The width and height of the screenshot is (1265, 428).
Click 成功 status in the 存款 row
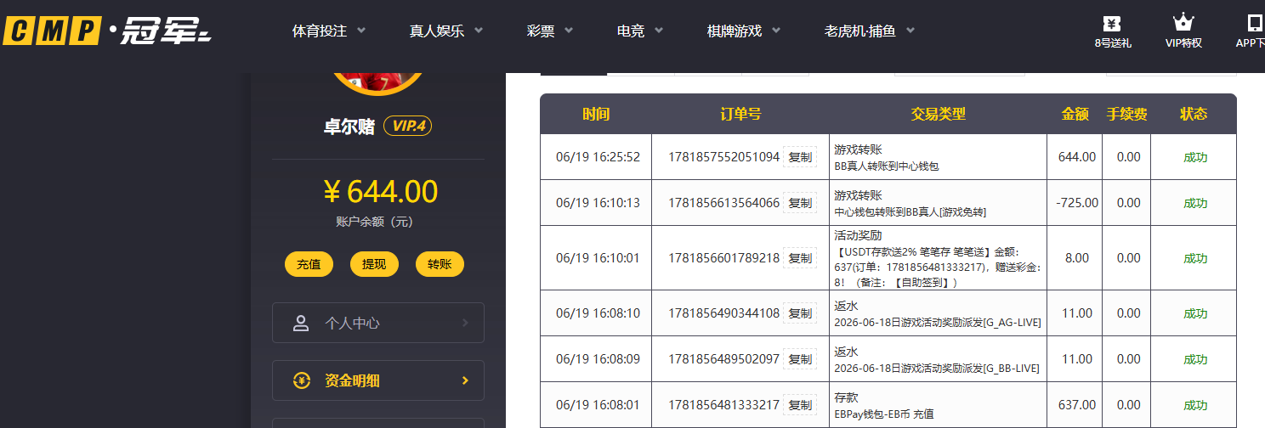click(1195, 405)
